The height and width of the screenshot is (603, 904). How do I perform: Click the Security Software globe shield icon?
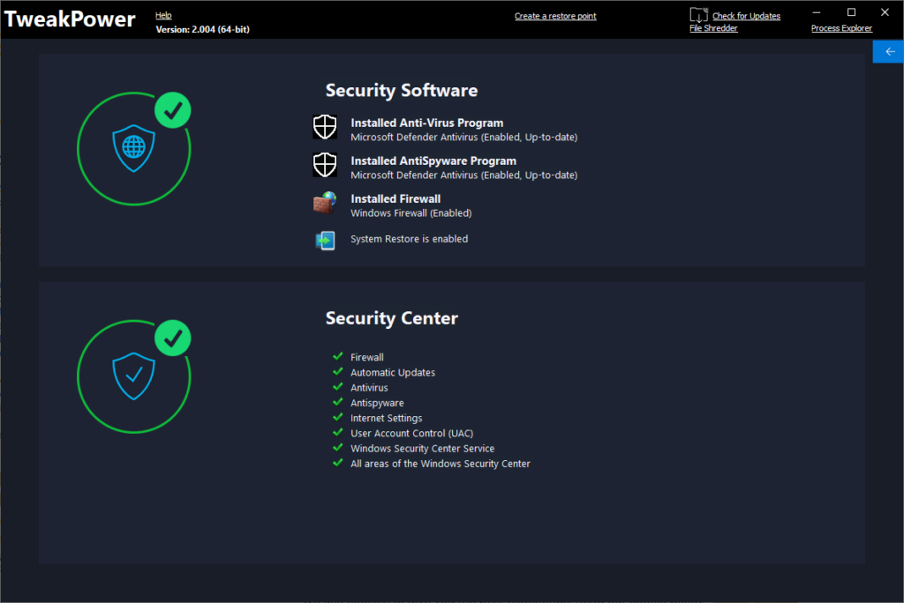pyautogui.click(x=134, y=149)
